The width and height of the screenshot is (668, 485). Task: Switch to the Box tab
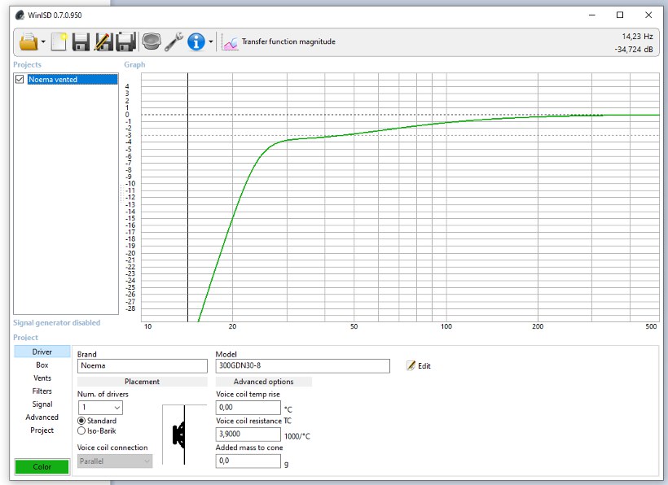(42, 365)
